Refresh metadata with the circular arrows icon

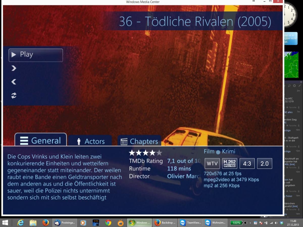click(14, 95)
